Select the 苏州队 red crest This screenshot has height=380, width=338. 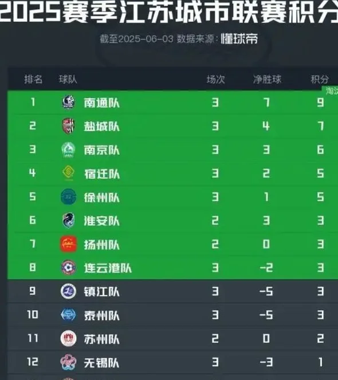[68, 338]
